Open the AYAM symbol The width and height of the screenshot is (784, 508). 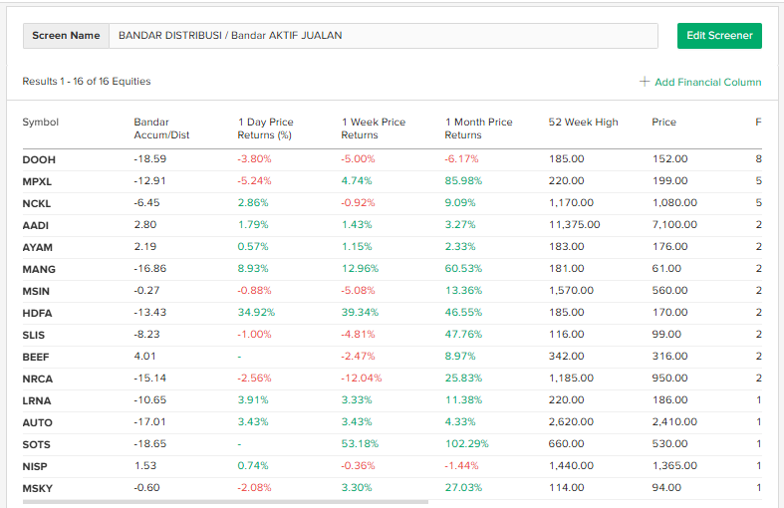38,247
